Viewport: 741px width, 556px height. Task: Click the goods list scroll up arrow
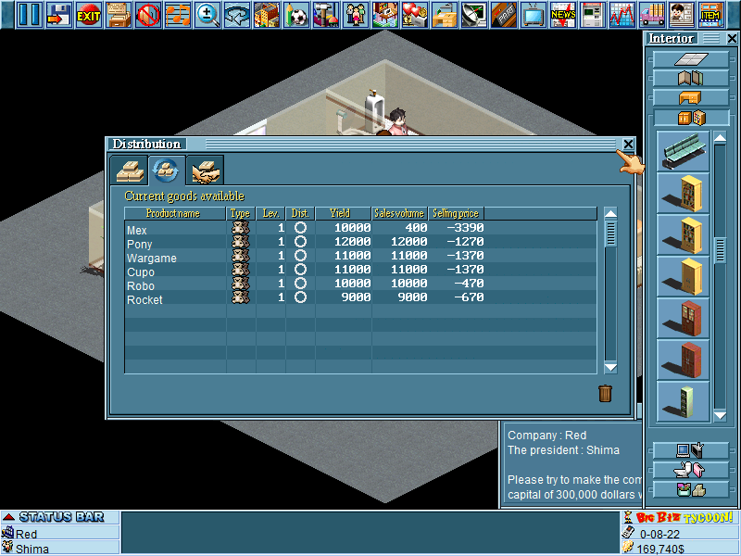point(610,214)
